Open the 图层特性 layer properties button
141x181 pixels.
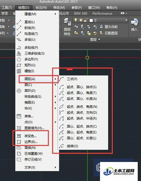point(67,27)
